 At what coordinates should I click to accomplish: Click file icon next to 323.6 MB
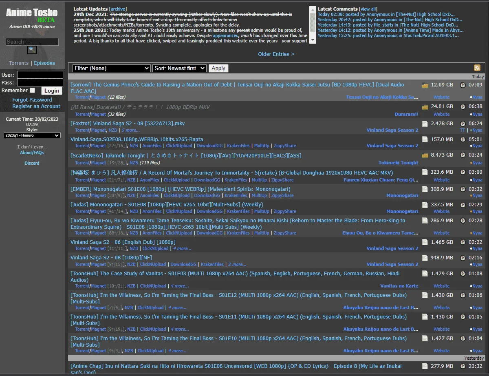pos(425,172)
